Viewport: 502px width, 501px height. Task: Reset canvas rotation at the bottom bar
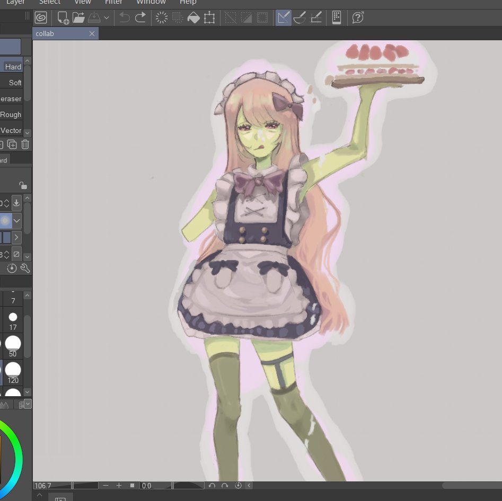(238, 485)
